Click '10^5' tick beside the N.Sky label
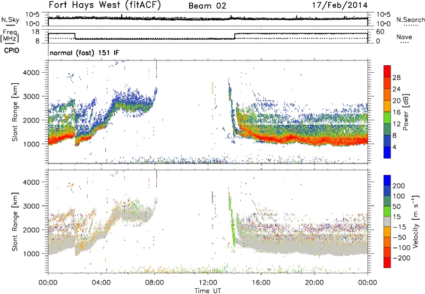Image resolution: width=425 pixels, height=294 pixels. 32,14
